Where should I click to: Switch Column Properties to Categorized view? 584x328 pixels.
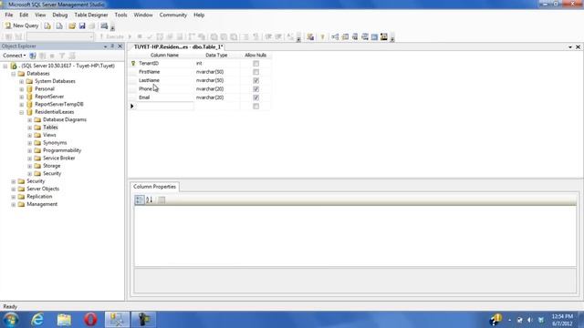(x=140, y=200)
